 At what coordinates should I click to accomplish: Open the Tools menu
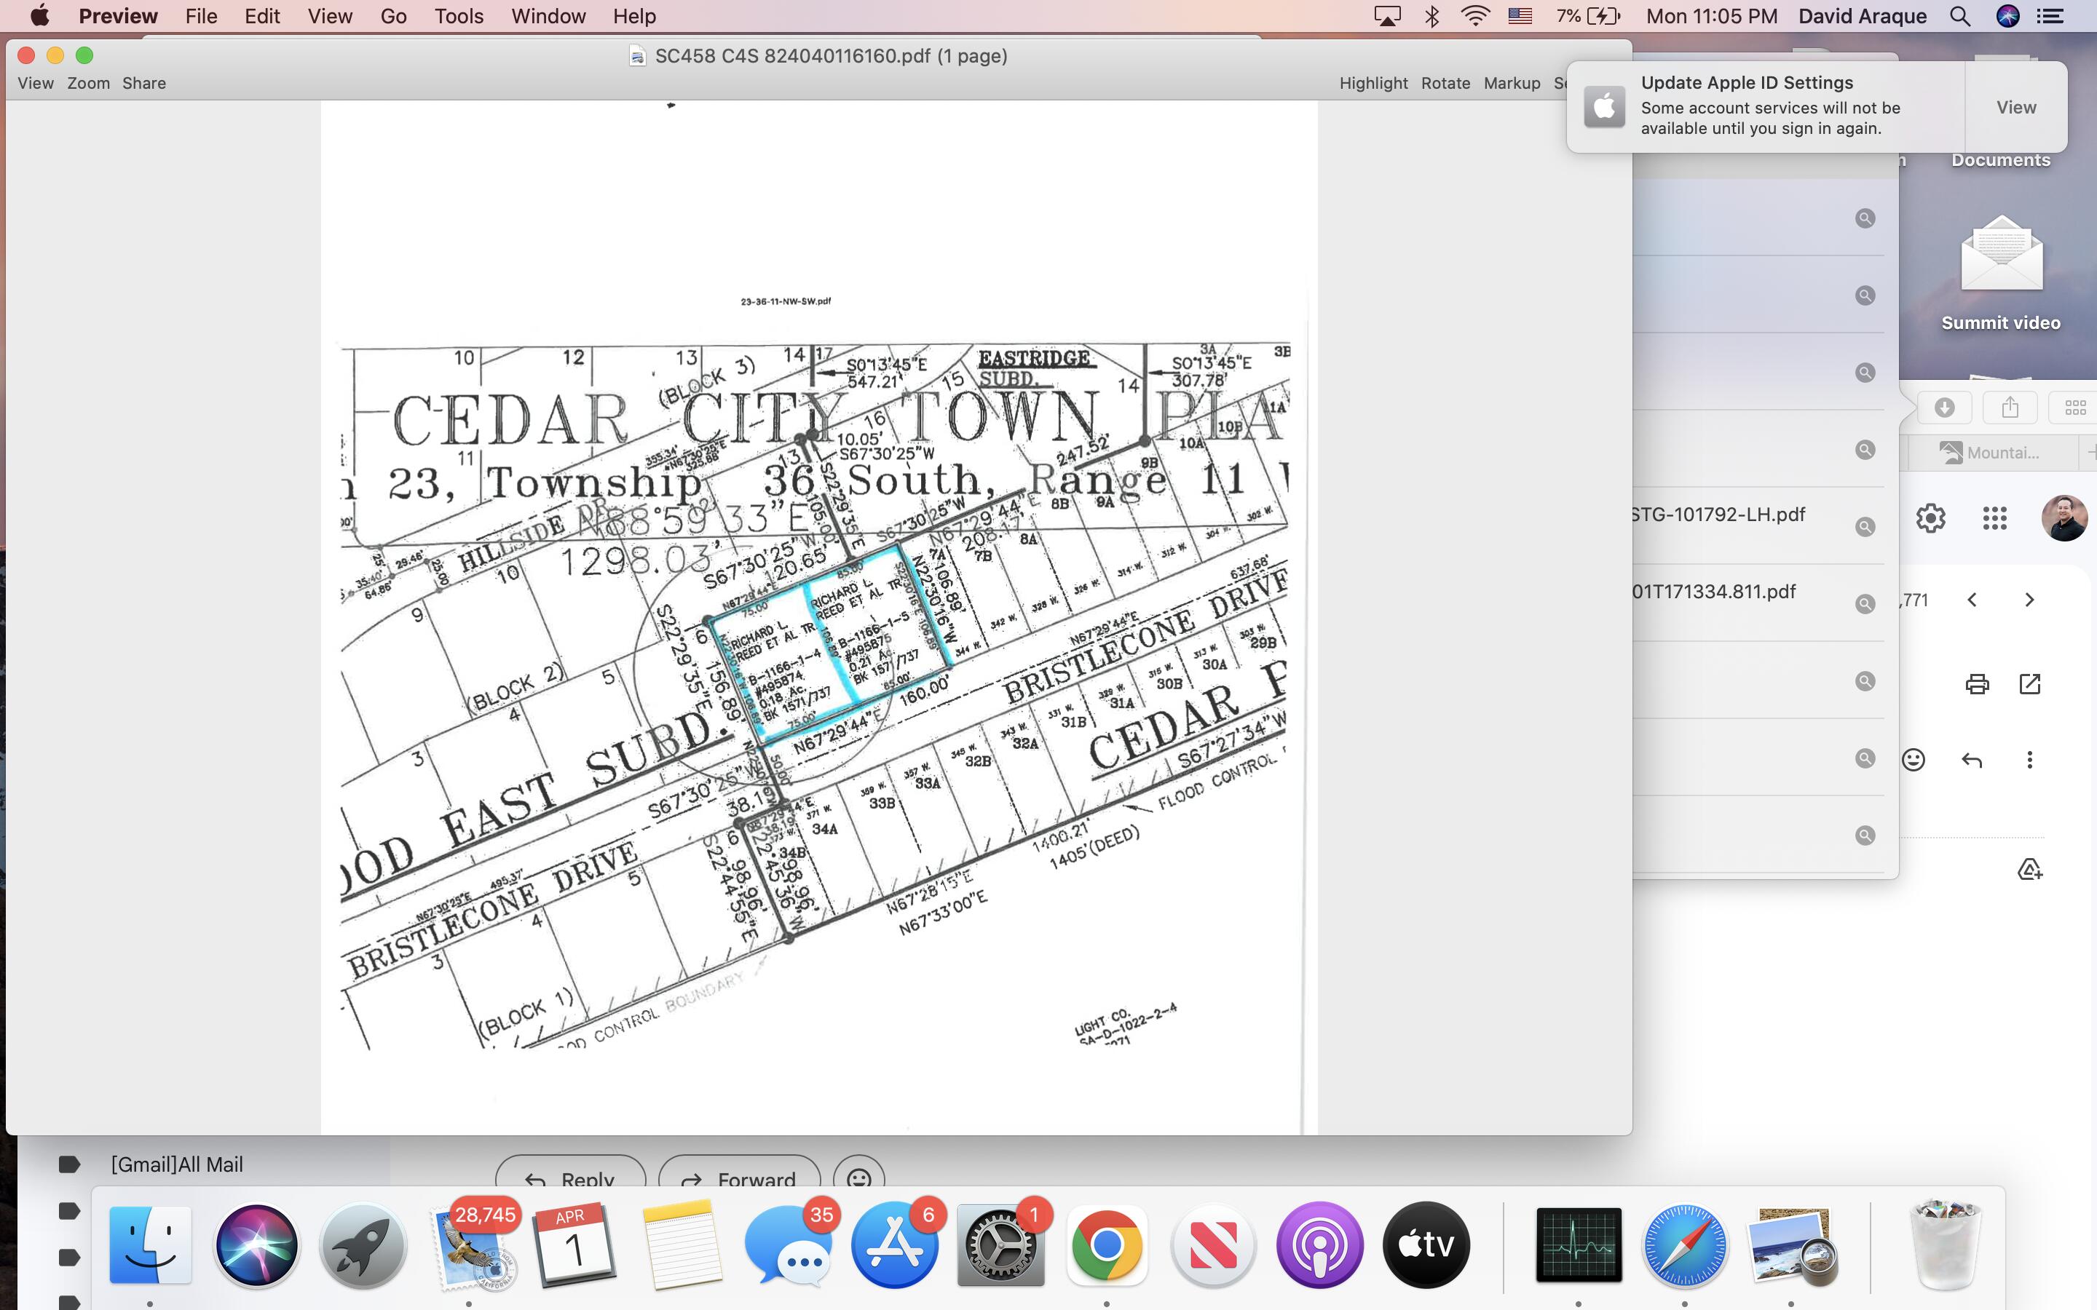pos(459,17)
